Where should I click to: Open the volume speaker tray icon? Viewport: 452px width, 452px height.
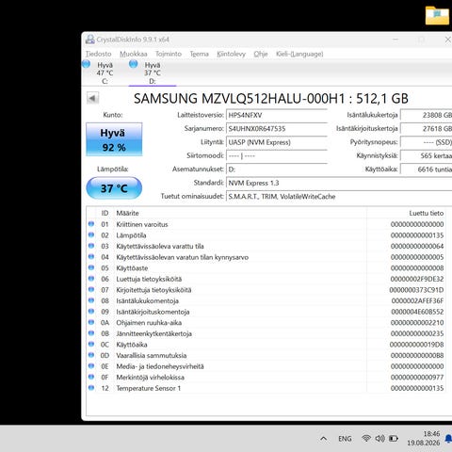point(379,438)
